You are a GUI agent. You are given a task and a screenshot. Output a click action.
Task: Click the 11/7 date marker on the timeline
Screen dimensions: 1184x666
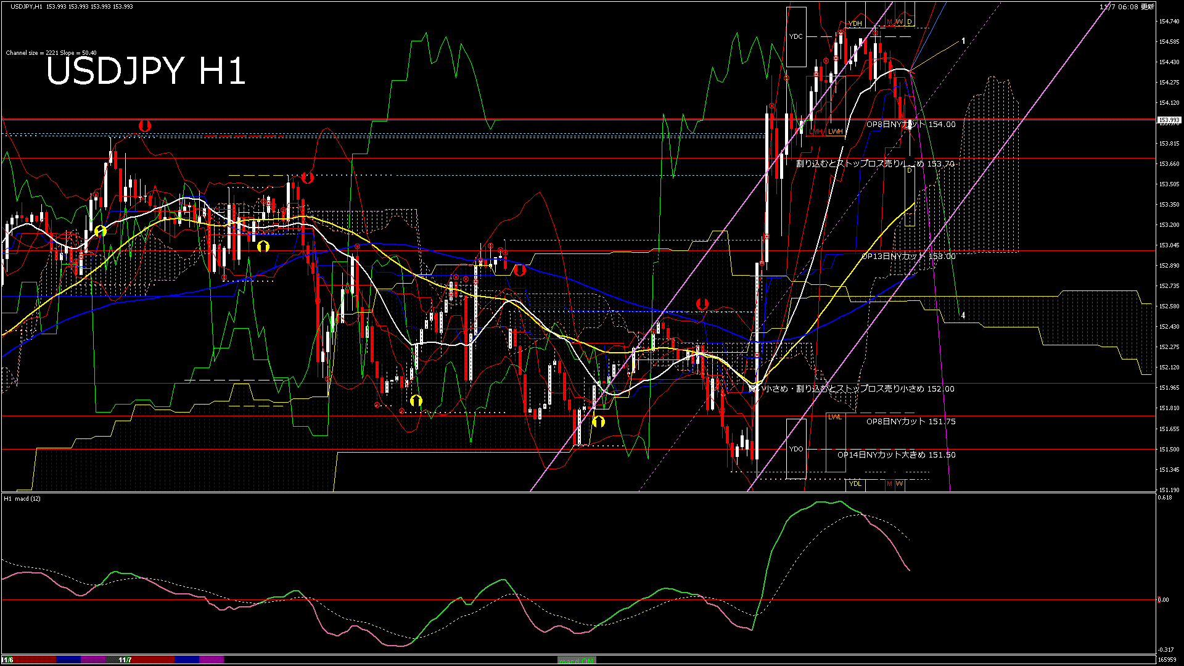coord(125,660)
